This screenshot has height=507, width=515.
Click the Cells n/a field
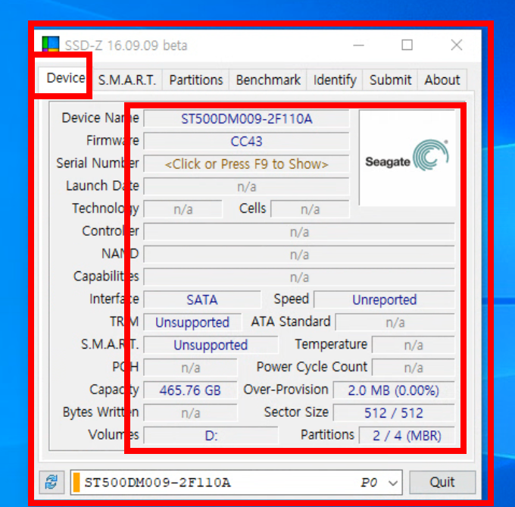click(x=310, y=209)
